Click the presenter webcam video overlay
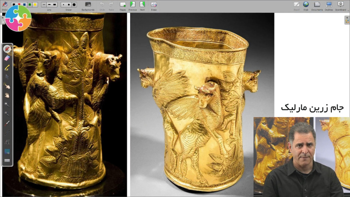This screenshot has height=197, width=350. 302,157
